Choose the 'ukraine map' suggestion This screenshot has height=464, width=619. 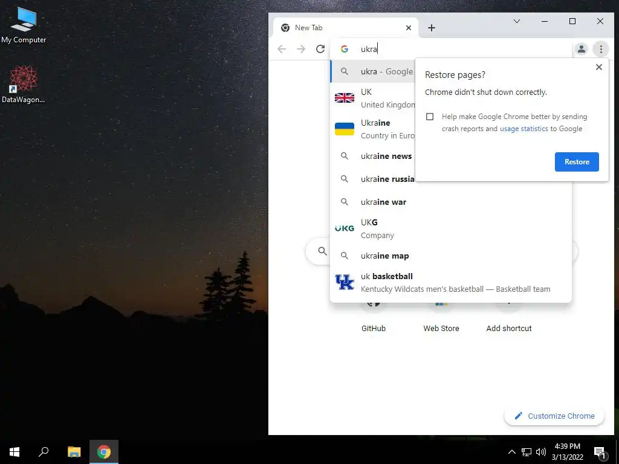click(451, 256)
